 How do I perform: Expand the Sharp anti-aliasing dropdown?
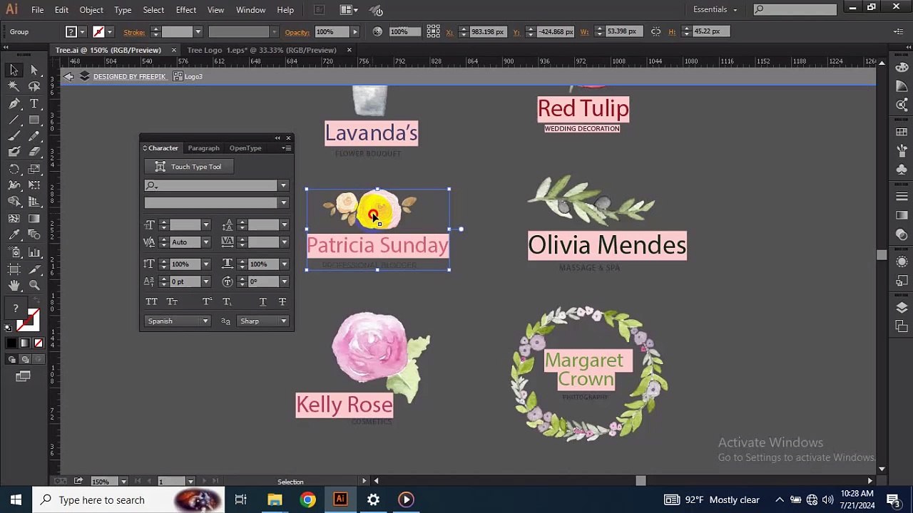click(x=262, y=321)
